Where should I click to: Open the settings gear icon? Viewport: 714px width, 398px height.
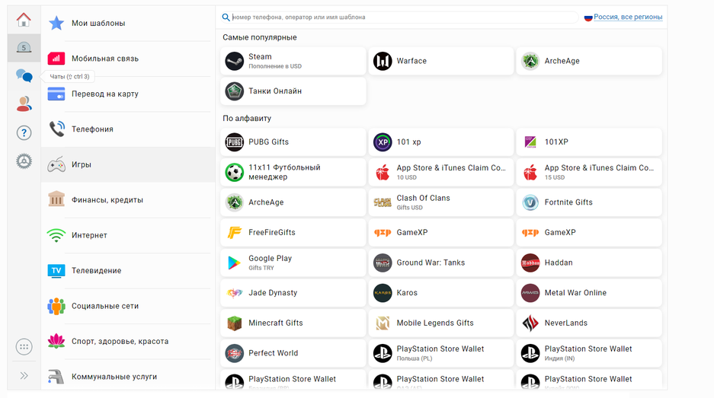coord(24,161)
